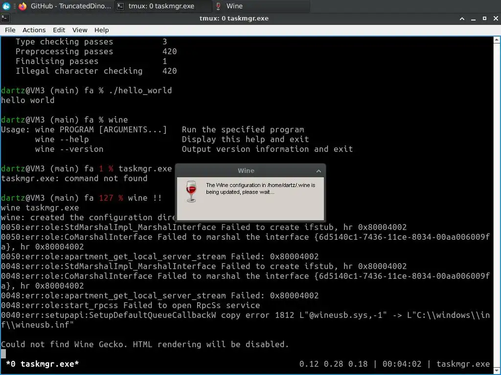The width and height of the screenshot is (501, 375).
Task: Open the Edit menu
Action: (x=59, y=30)
